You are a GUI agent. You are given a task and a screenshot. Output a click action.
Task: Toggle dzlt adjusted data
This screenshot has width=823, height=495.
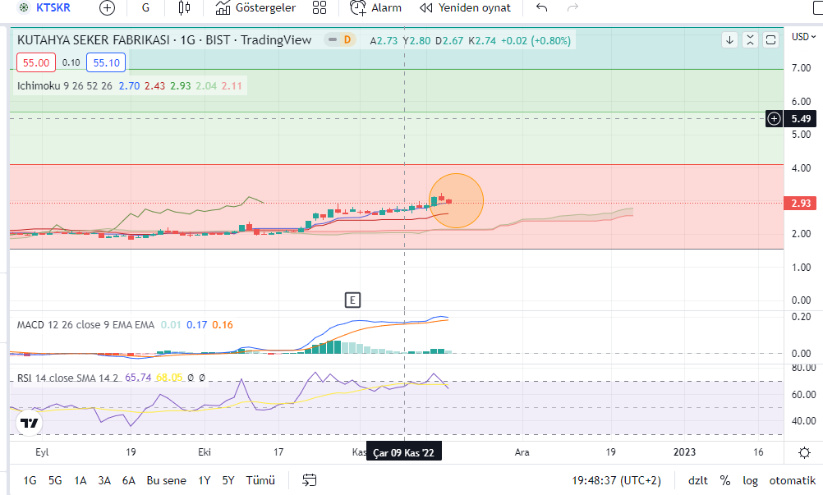pyautogui.click(x=697, y=480)
